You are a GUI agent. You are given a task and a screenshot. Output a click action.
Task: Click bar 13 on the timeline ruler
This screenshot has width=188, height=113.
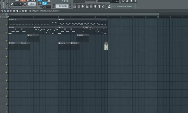pos(158,17)
